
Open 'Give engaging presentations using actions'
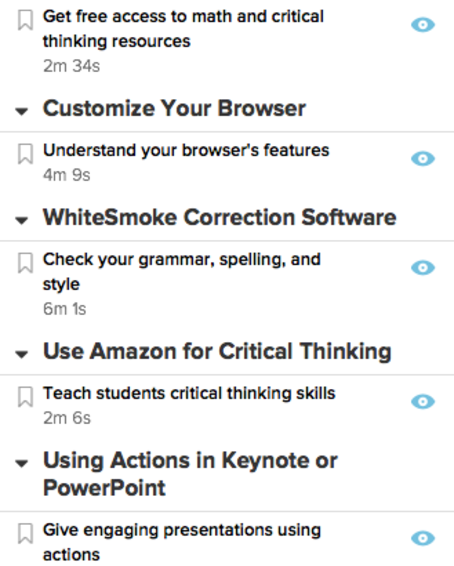182,542
